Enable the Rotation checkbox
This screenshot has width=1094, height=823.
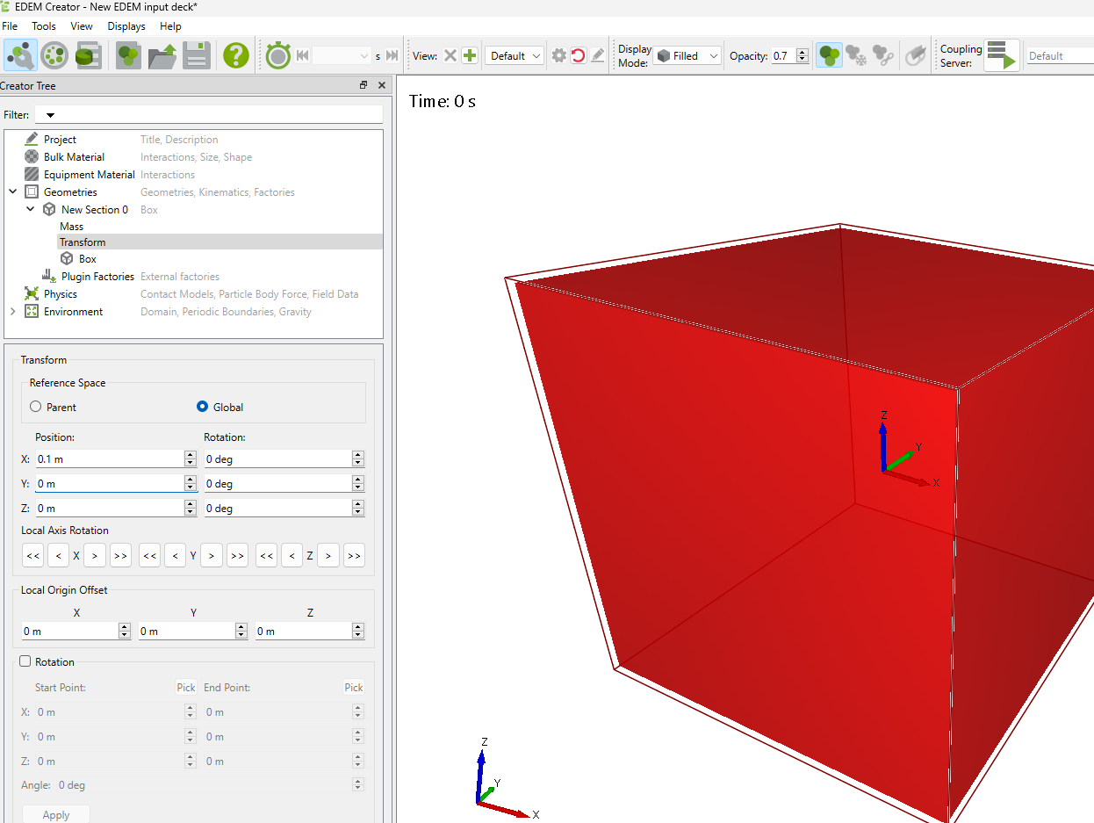[x=25, y=661]
